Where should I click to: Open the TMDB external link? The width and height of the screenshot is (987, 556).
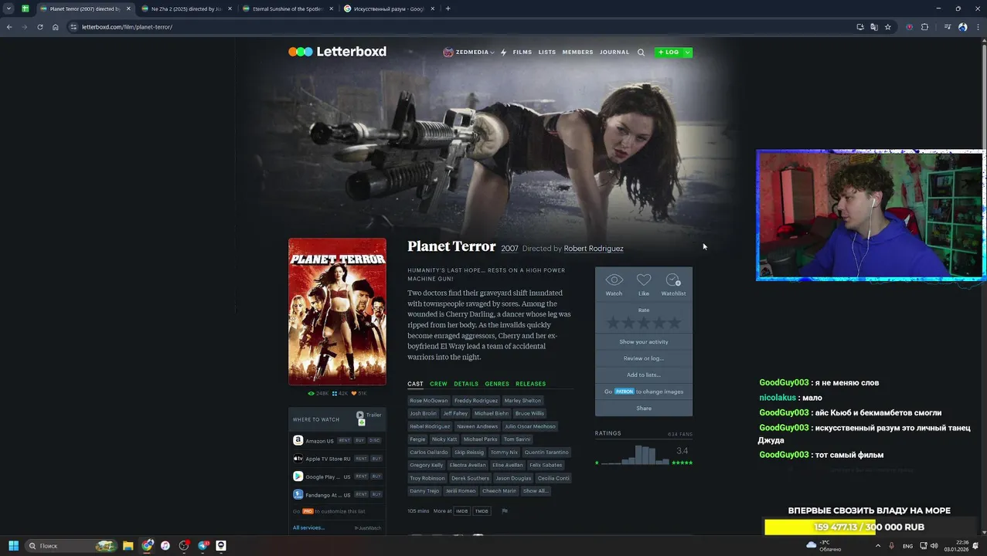tap(482, 511)
